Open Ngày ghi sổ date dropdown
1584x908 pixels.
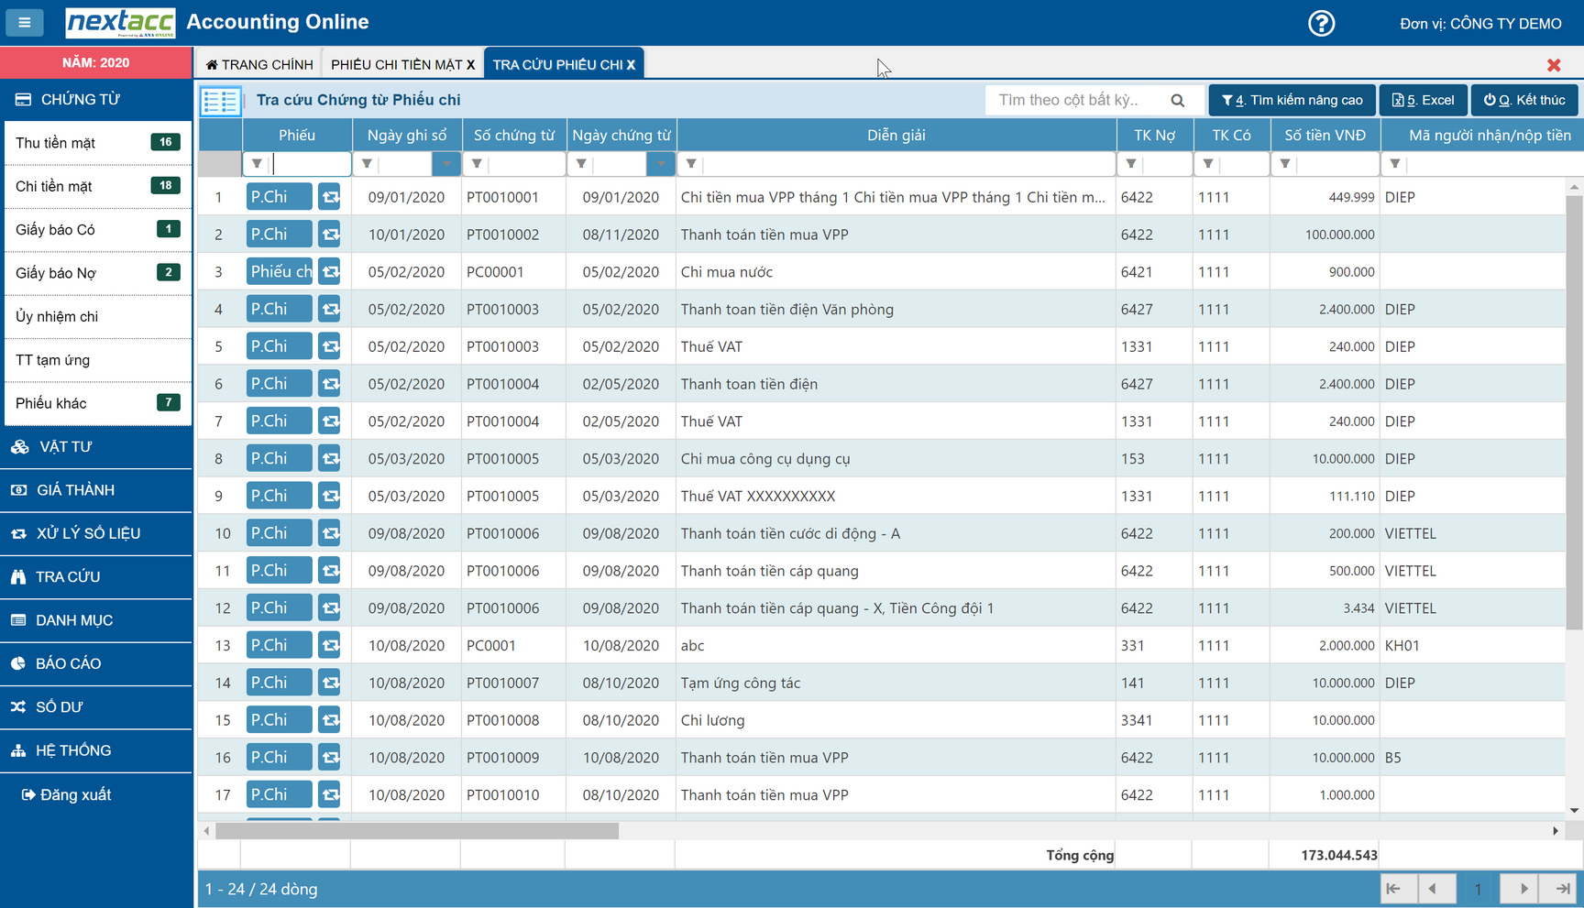point(446,164)
